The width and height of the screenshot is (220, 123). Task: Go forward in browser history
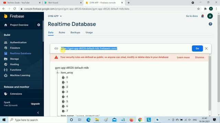point(9,9)
